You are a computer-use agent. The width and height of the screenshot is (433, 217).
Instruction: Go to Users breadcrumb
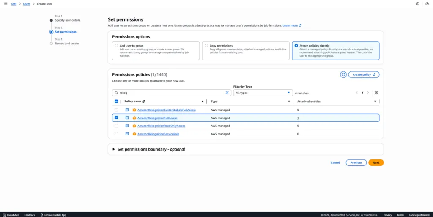(x=27, y=4)
